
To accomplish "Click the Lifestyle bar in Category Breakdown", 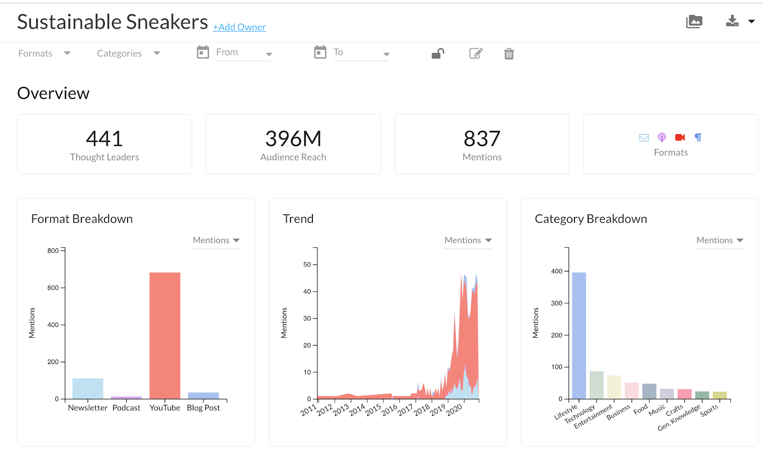I will [579, 336].
